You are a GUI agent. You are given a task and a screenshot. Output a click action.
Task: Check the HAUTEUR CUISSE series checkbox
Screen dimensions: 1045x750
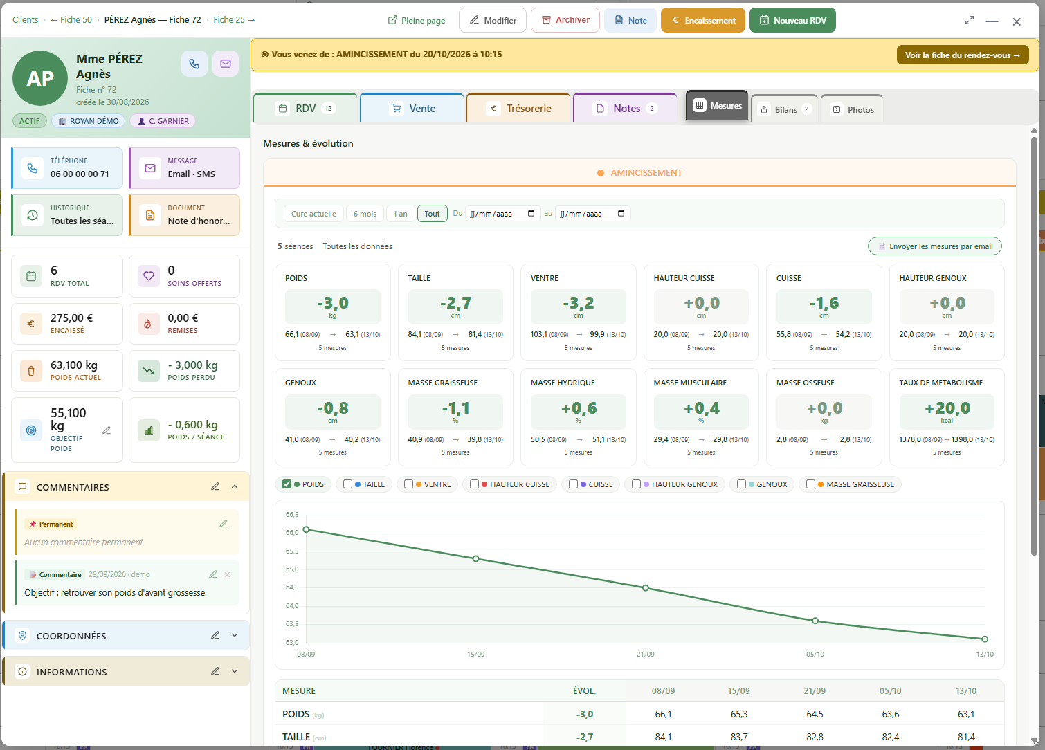(474, 484)
